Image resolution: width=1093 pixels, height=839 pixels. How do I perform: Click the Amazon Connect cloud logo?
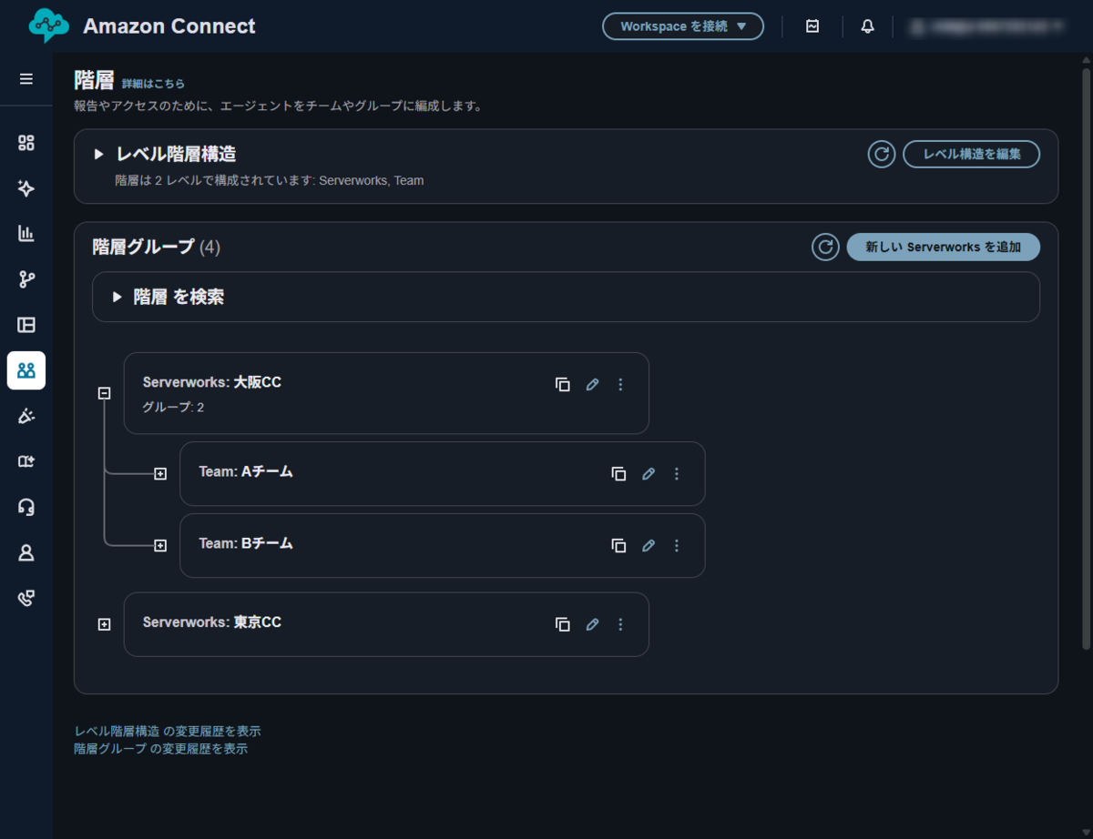pyautogui.click(x=48, y=25)
